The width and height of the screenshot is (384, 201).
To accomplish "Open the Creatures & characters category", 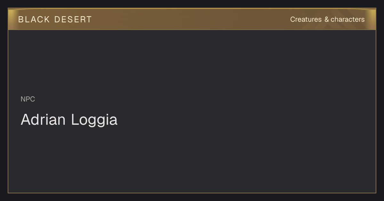I will point(327,19).
